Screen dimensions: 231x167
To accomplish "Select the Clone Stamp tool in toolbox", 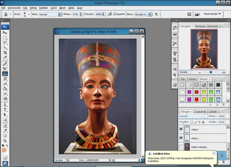I will click(x=5, y=74).
